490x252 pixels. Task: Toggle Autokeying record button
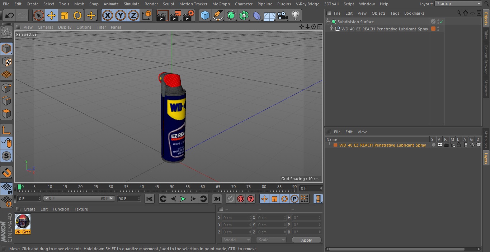pyautogui.click(x=241, y=199)
